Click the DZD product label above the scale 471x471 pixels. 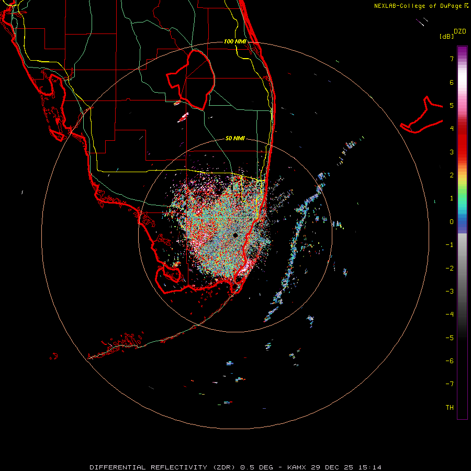click(460, 31)
